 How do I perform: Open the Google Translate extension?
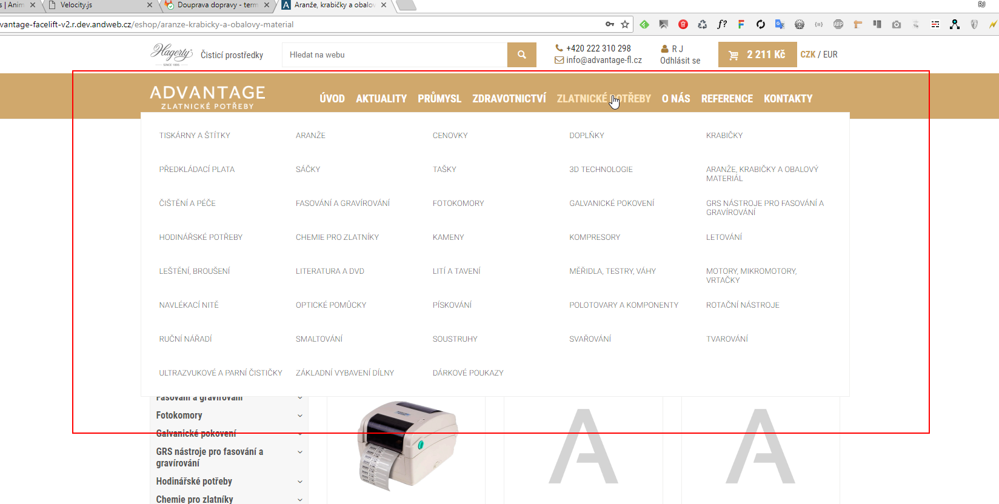780,24
